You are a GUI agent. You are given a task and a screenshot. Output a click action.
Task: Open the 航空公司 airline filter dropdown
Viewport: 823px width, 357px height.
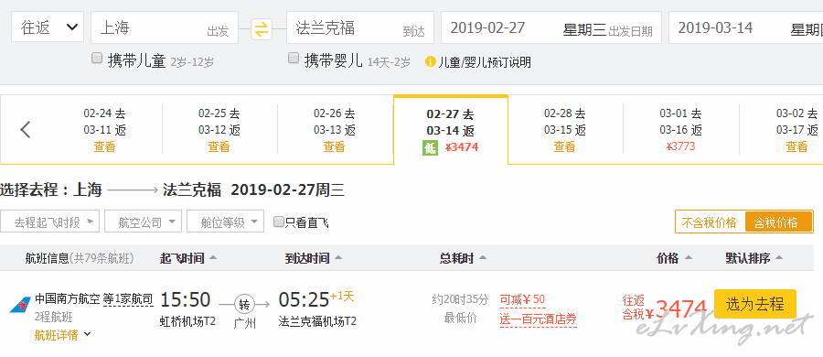coord(144,222)
